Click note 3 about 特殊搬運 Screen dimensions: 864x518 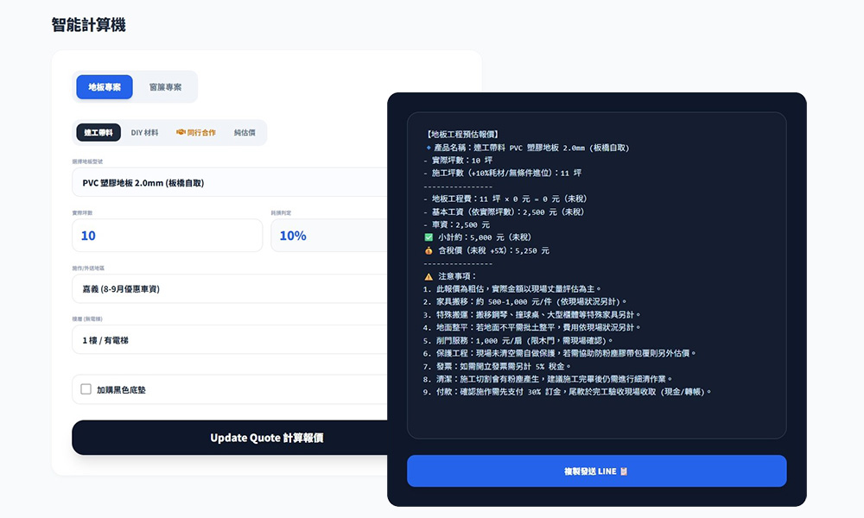[531, 315]
